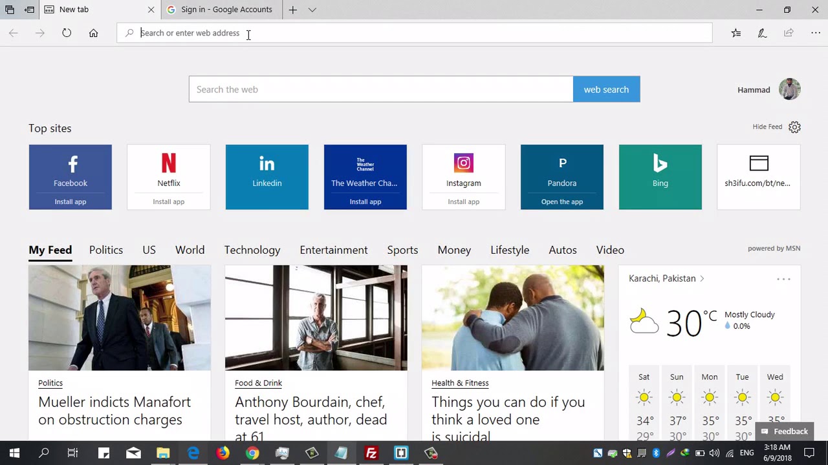
Task: Click the Food & Drink category link
Action: coord(258,383)
